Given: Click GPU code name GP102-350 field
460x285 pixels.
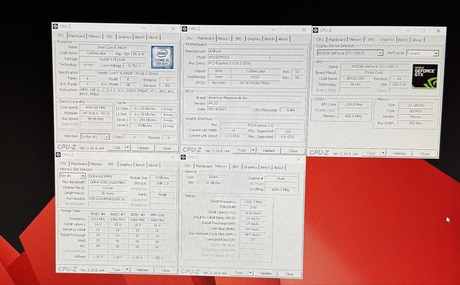Looking at the screenshot, I should [355, 78].
